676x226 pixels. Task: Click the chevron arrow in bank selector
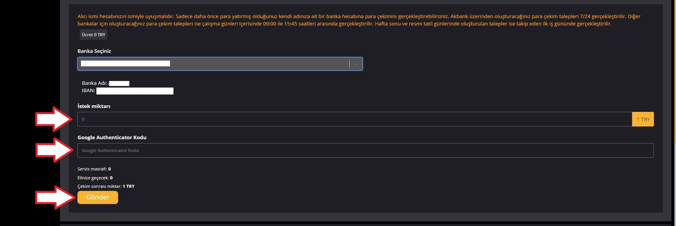(x=356, y=64)
